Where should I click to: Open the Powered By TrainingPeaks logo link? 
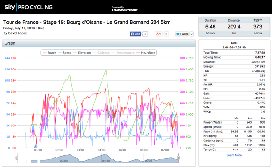[x=125, y=9]
